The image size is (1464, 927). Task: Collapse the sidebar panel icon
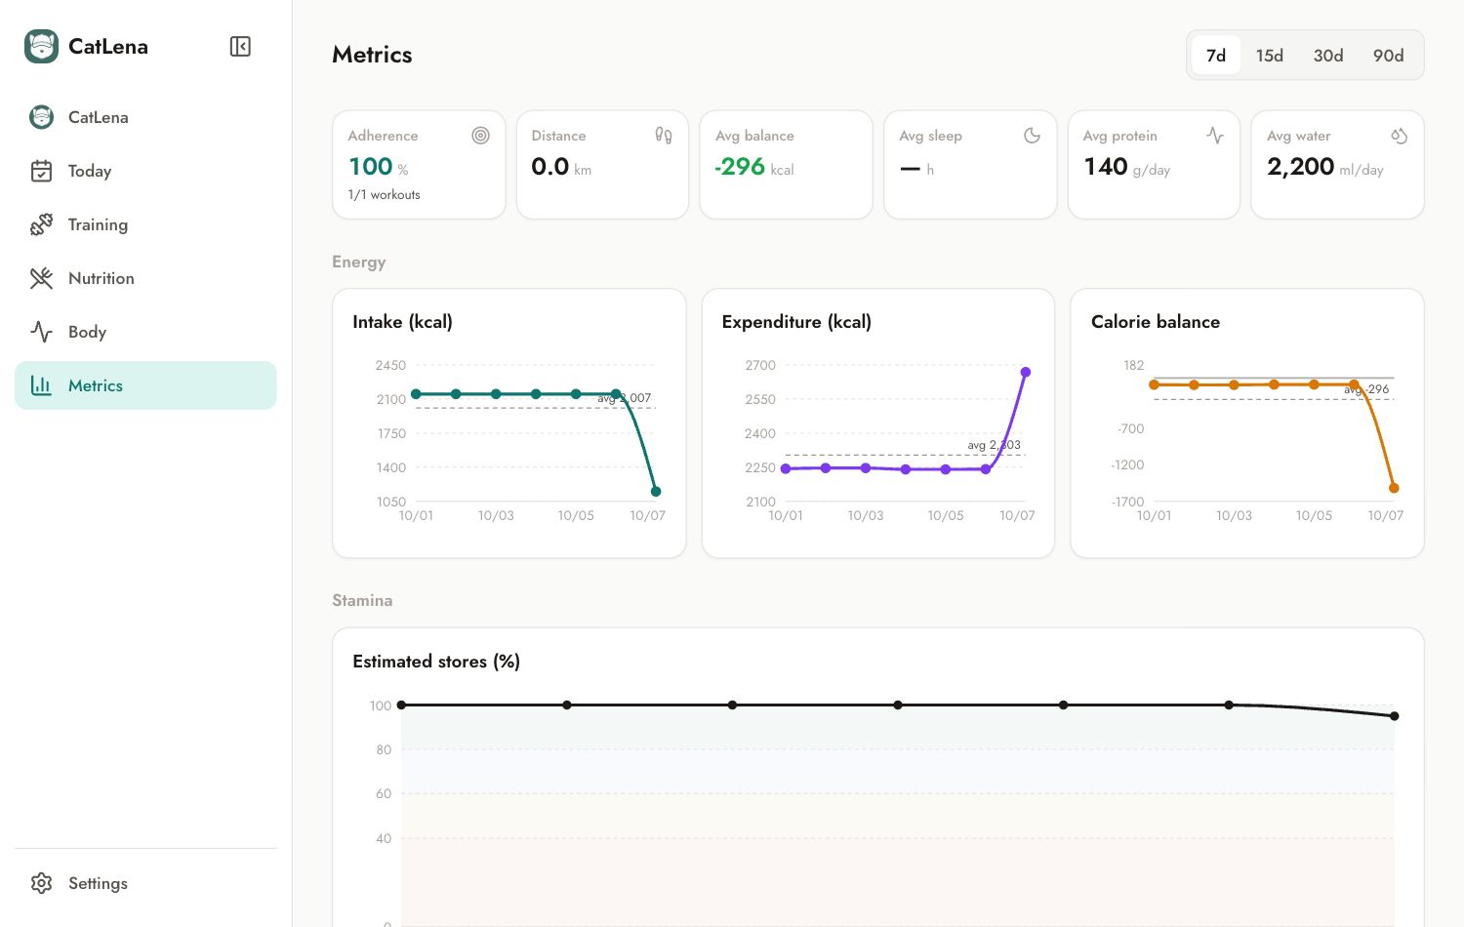coord(240,46)
